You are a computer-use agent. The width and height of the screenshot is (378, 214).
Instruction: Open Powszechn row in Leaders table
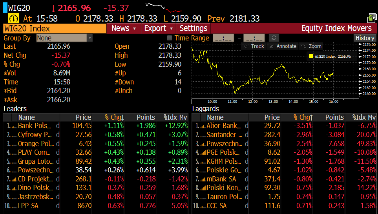pyautogui.click(x=96, y=170)
